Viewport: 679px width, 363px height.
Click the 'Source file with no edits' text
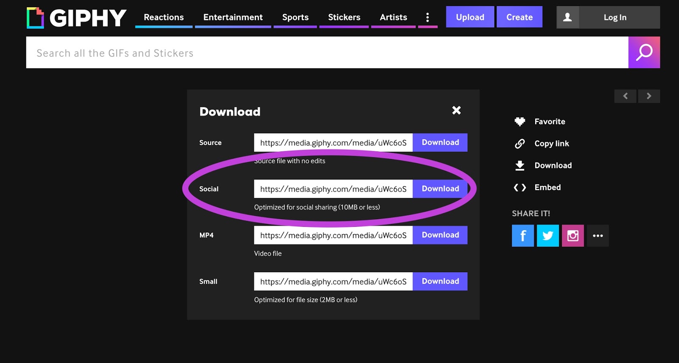tap(290, 161)
